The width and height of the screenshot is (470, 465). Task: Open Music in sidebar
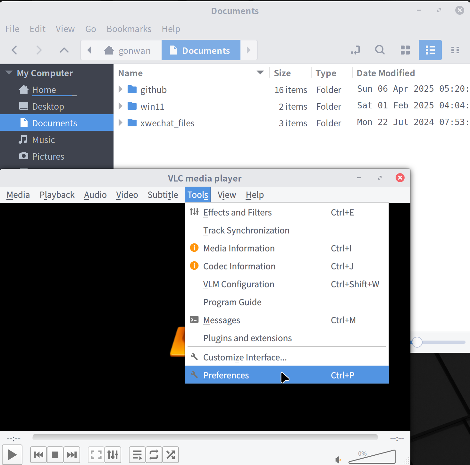(x=57, y=140)
